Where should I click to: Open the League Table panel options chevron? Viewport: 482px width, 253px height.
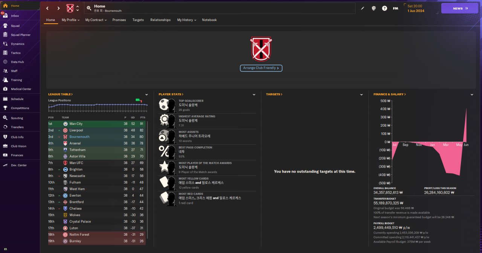coord(146,95)
